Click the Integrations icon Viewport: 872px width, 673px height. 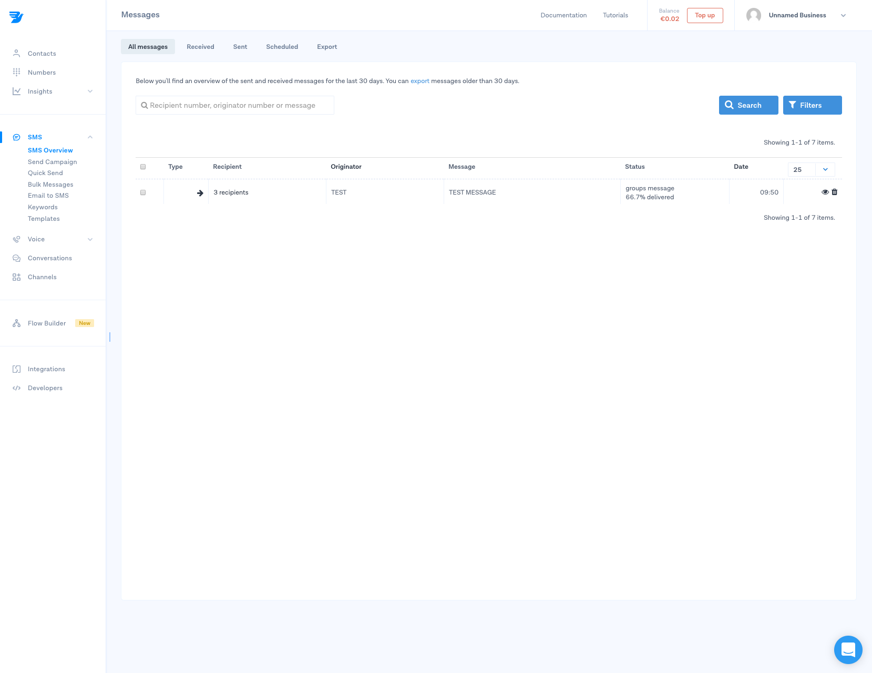coord(16,369)
